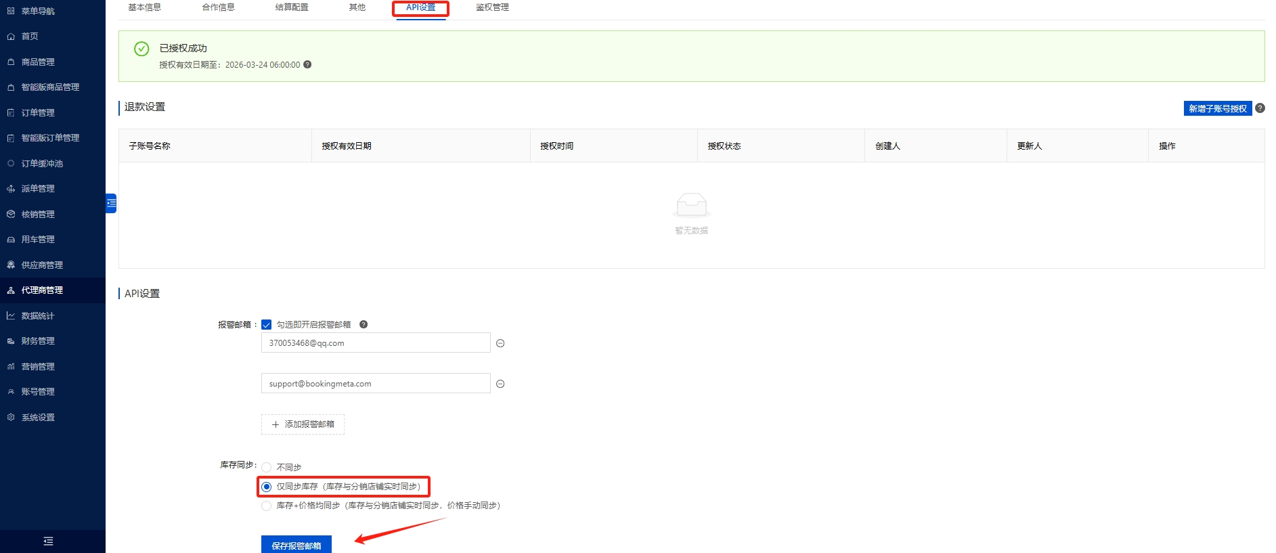This screenshot has width=1276, height=553.
Task: Switch to the 结算配置 tab
Action: pyautogui.click(x=292, y=7)
